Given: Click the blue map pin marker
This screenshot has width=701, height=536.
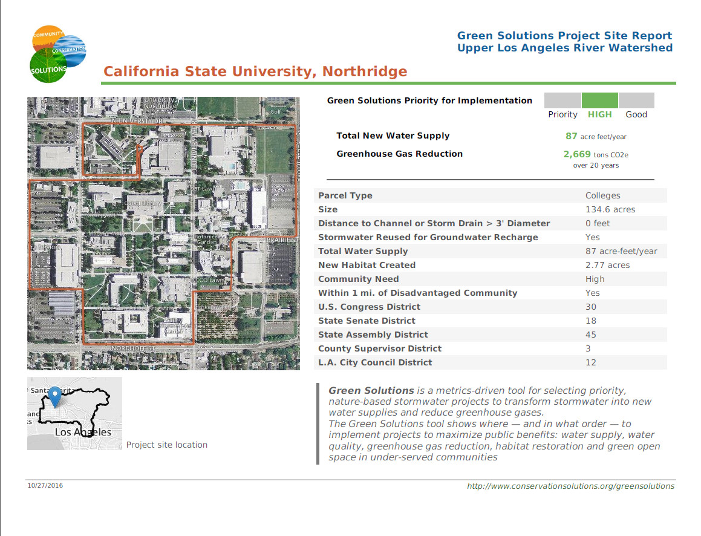Looking at the screenshot, I should pyautogui.click(x=55, y=396).
